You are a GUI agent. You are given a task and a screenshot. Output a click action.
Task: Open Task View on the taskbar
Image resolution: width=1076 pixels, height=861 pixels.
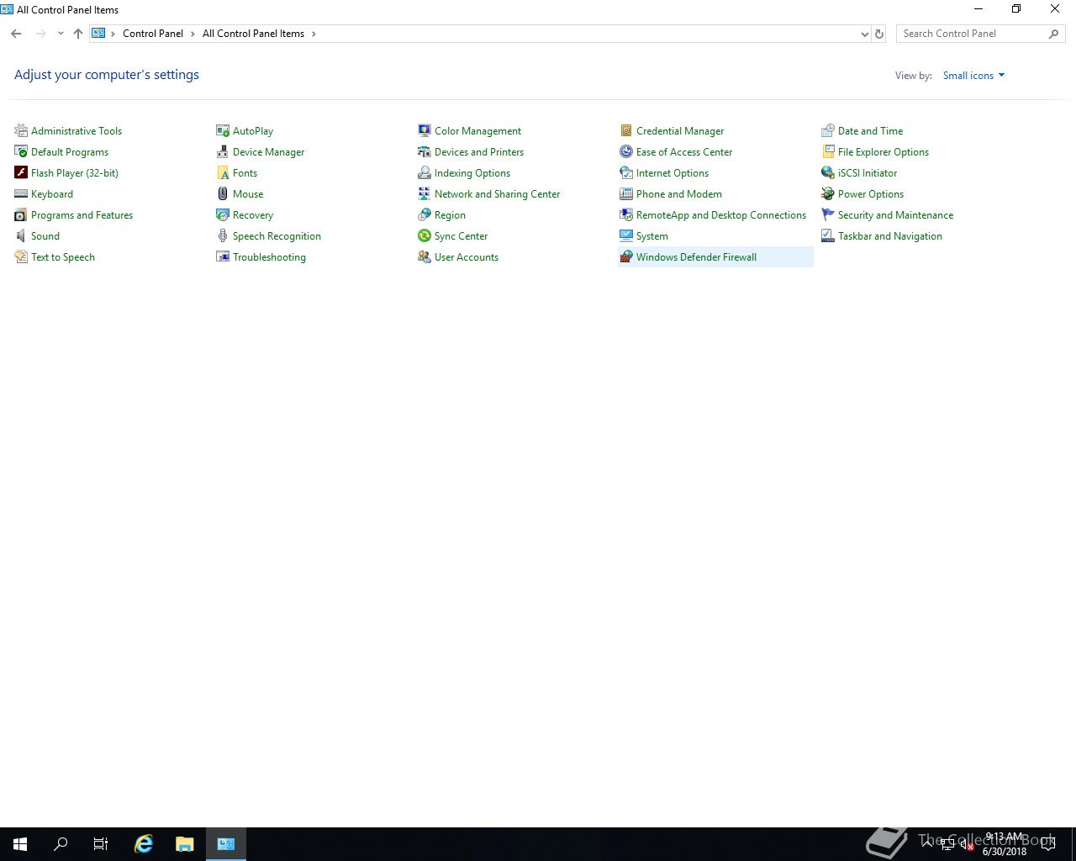point(101,844)
